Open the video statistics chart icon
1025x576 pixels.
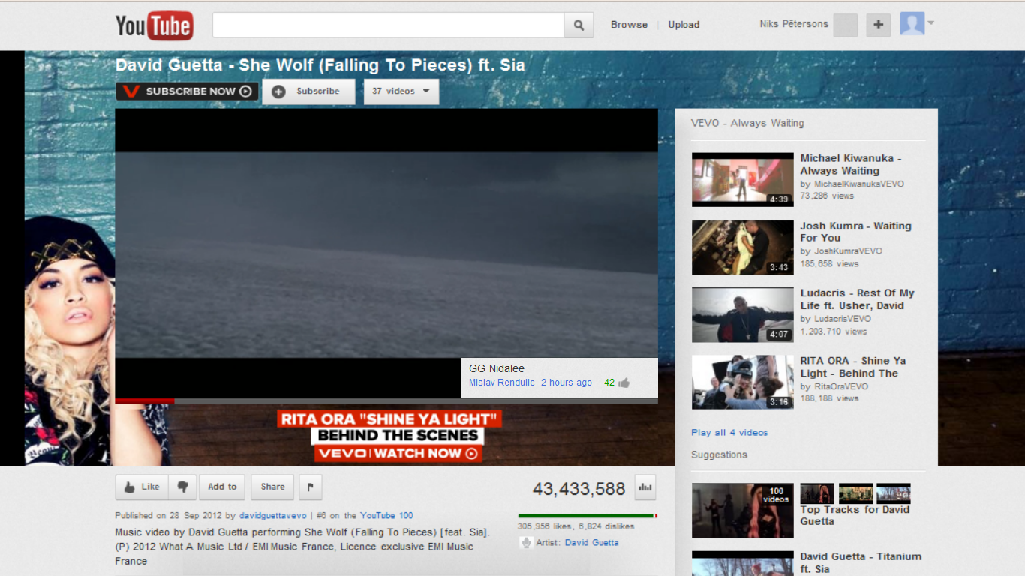click(645, 487)
